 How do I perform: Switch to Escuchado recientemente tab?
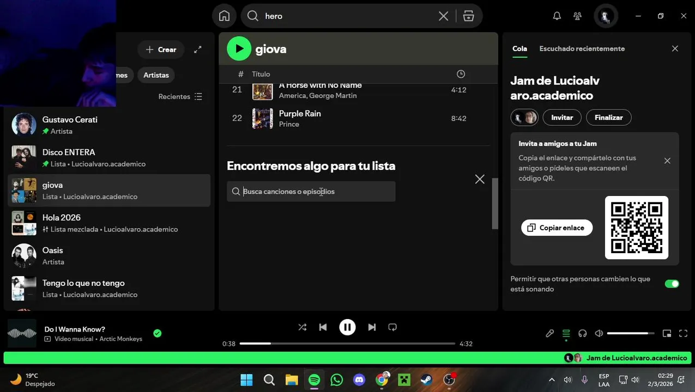tap(582, 48)
